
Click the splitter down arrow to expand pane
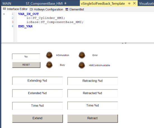pos(125,43)
